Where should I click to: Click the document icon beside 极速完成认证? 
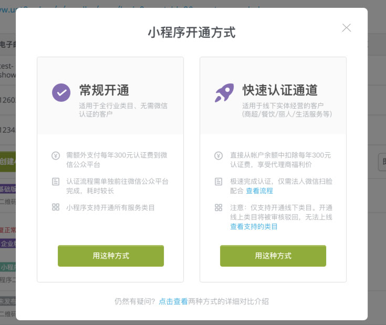tap(218, 181)
